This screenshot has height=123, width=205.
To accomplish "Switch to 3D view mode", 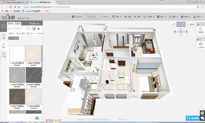I will pyautogui.click(x=181, y=25).
